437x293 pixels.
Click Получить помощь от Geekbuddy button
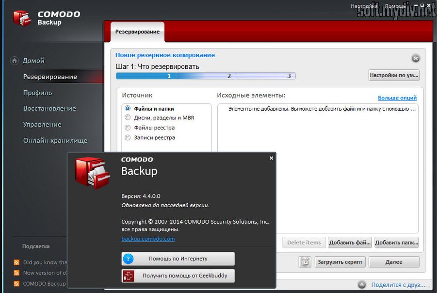coord(178,276)
